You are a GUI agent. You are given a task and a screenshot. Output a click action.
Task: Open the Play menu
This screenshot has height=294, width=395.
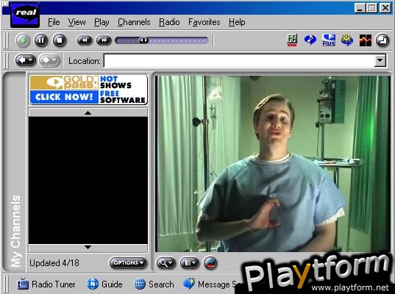[102, 22]
